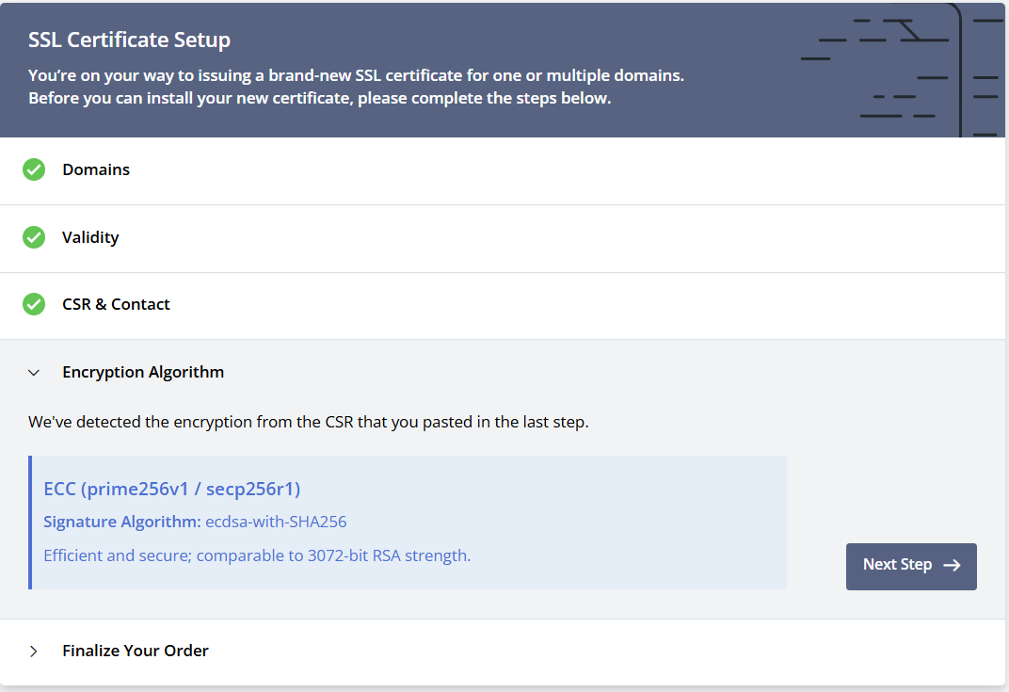Click the detected encryption from CSR message
Viewport: 1009px width, 692px height.
[x=308, y=422]
